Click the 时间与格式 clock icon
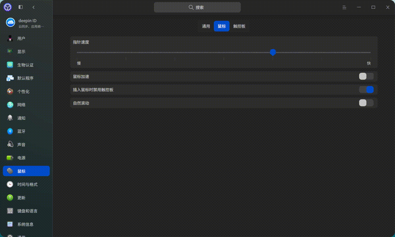This screenshot has width=395, height=237. pos(10,184)
